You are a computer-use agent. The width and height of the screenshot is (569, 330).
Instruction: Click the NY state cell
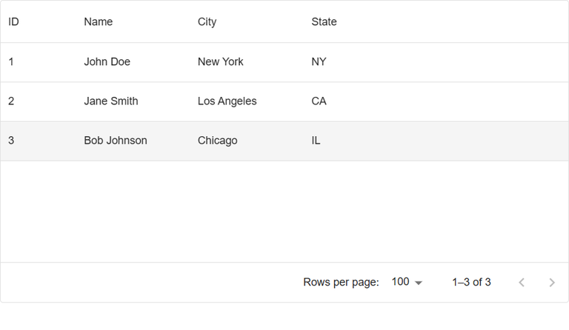click(319, 62)
